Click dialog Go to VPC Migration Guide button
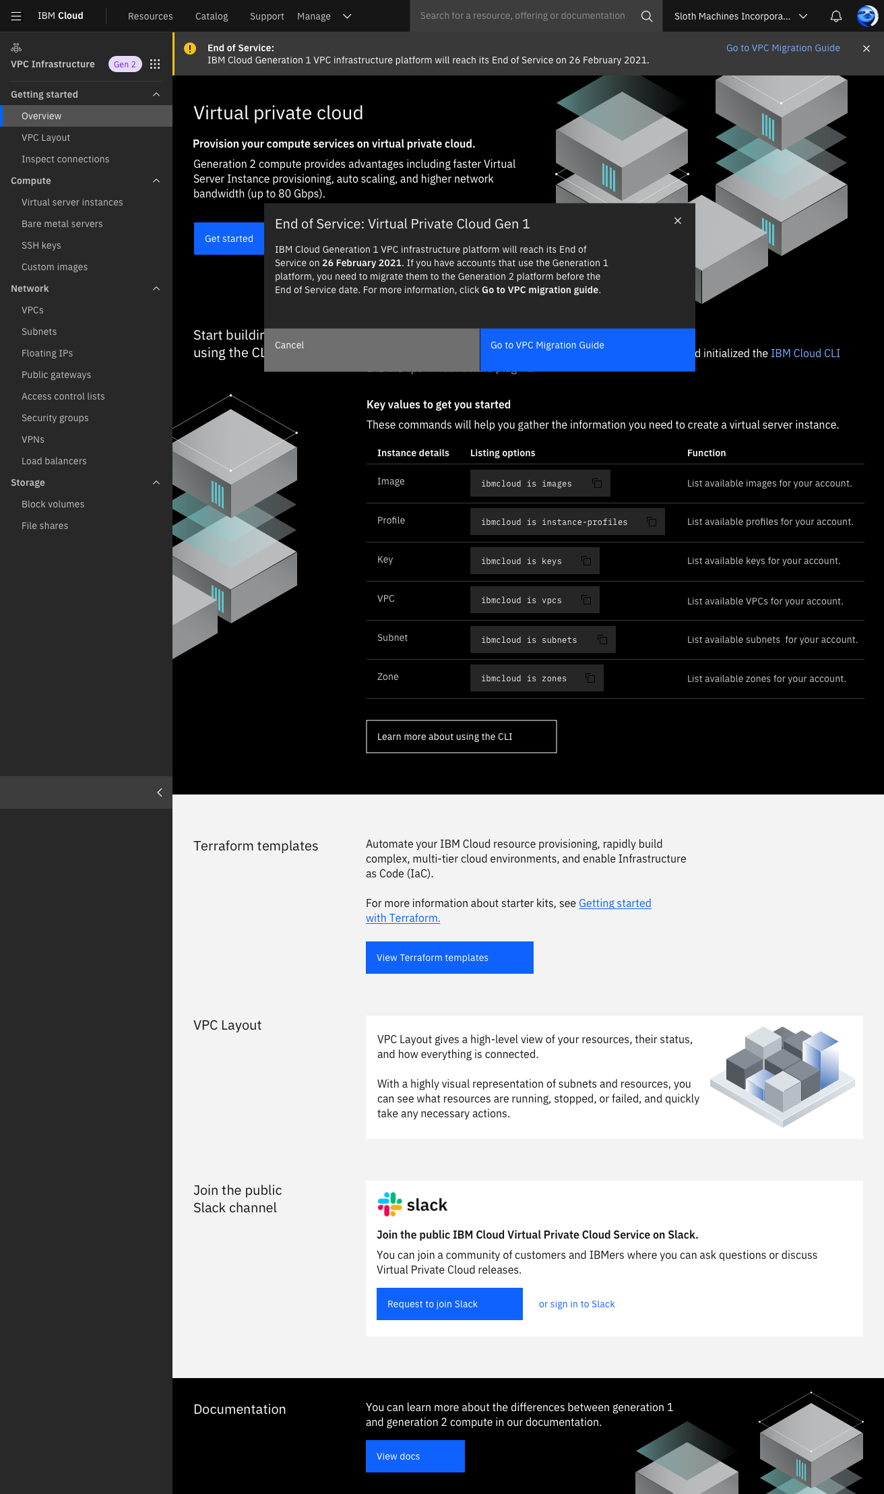 coord(588,350)
